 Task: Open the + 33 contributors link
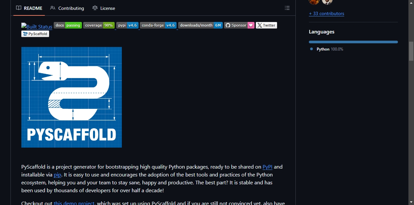click(x=327, y=14)
